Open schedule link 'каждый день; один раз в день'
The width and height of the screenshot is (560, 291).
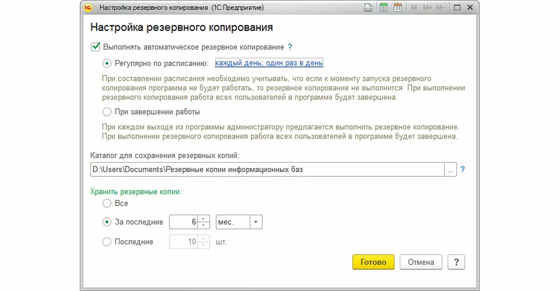click(x=269, y=63)
